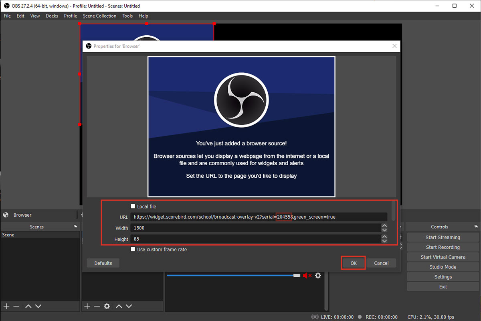Click the live broadcast status icon
The image size is (481, 321).
[315, 317]
